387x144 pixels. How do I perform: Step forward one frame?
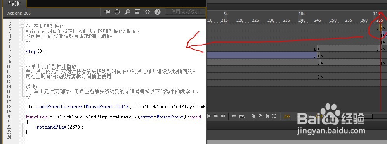pyautogui.click(x=216, y=116)
